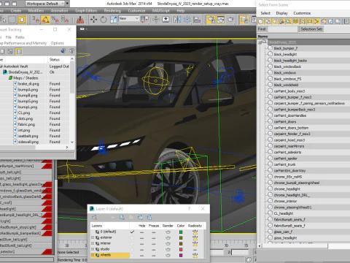This screenshot has width=350, height=263.
Task: Click the Layers column header
Action: pos(109,226)
